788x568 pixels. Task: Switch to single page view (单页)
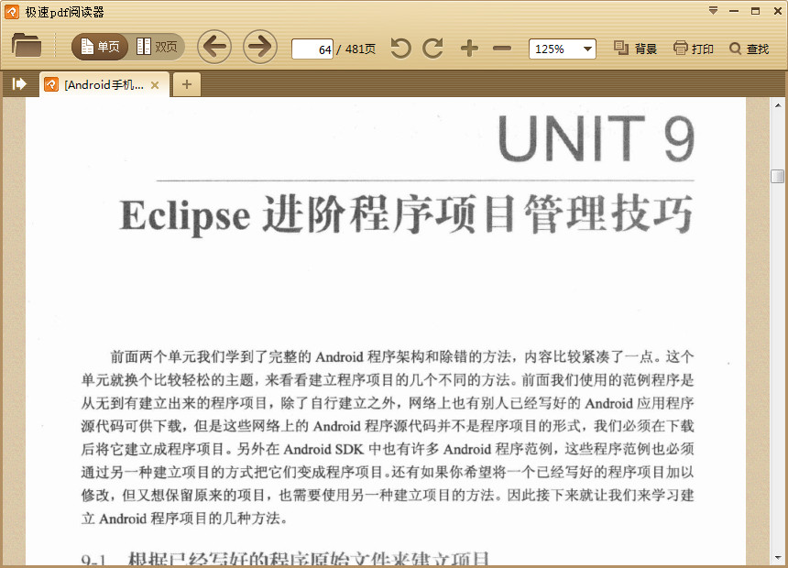point(100,47)
